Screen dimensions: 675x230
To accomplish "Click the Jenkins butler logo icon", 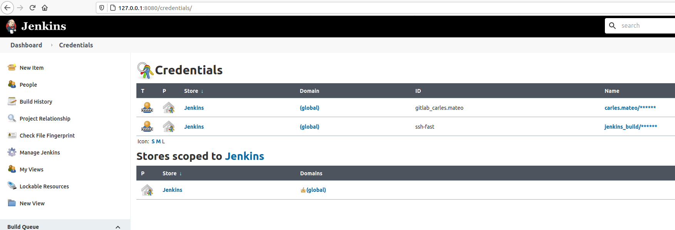I will [x=11, y=26].
